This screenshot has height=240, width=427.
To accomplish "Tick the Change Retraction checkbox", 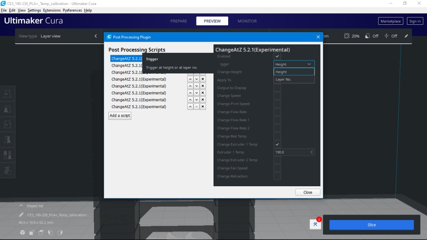I will click(277, 176).
